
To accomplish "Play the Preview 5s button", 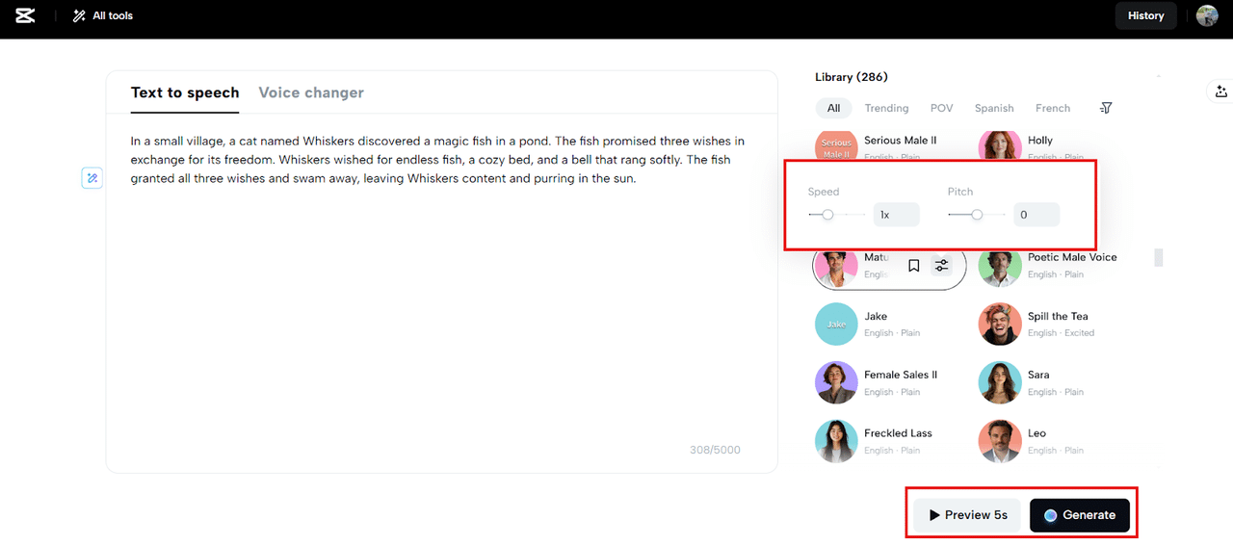I will coord(967,515).
